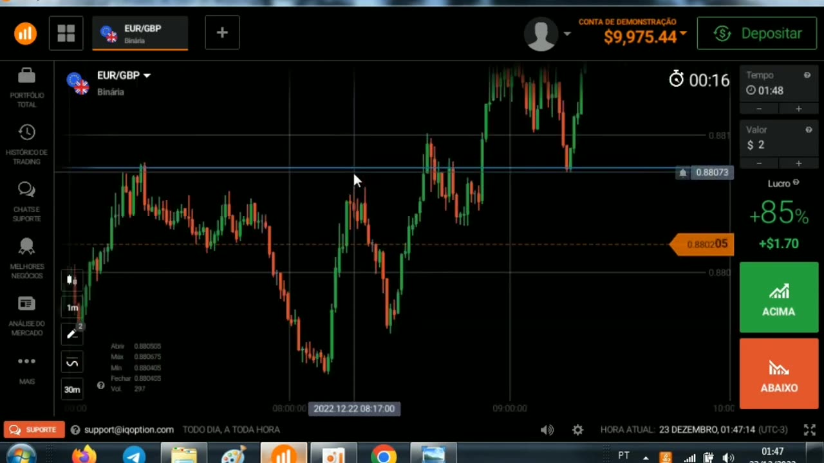Toggle fullscreen mode icon
824x463 pixels.
(810, 430)
